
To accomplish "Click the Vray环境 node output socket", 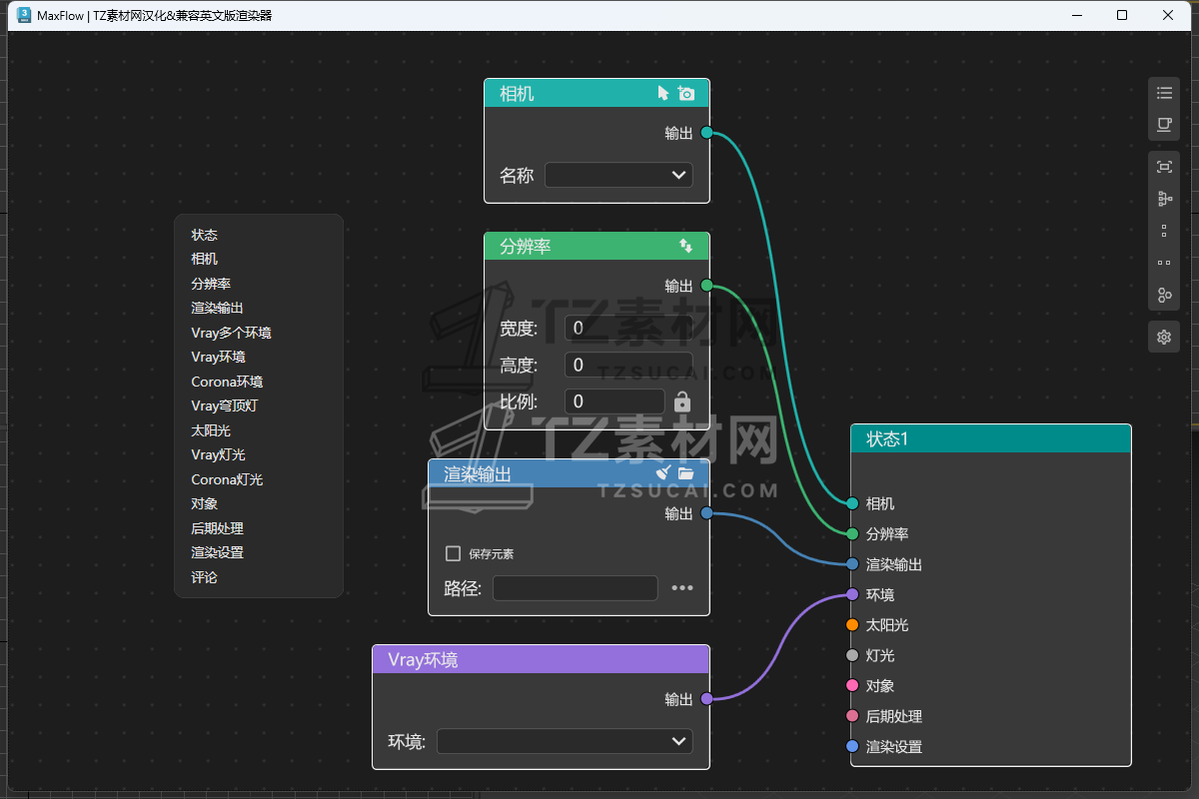I will [706, 699].
